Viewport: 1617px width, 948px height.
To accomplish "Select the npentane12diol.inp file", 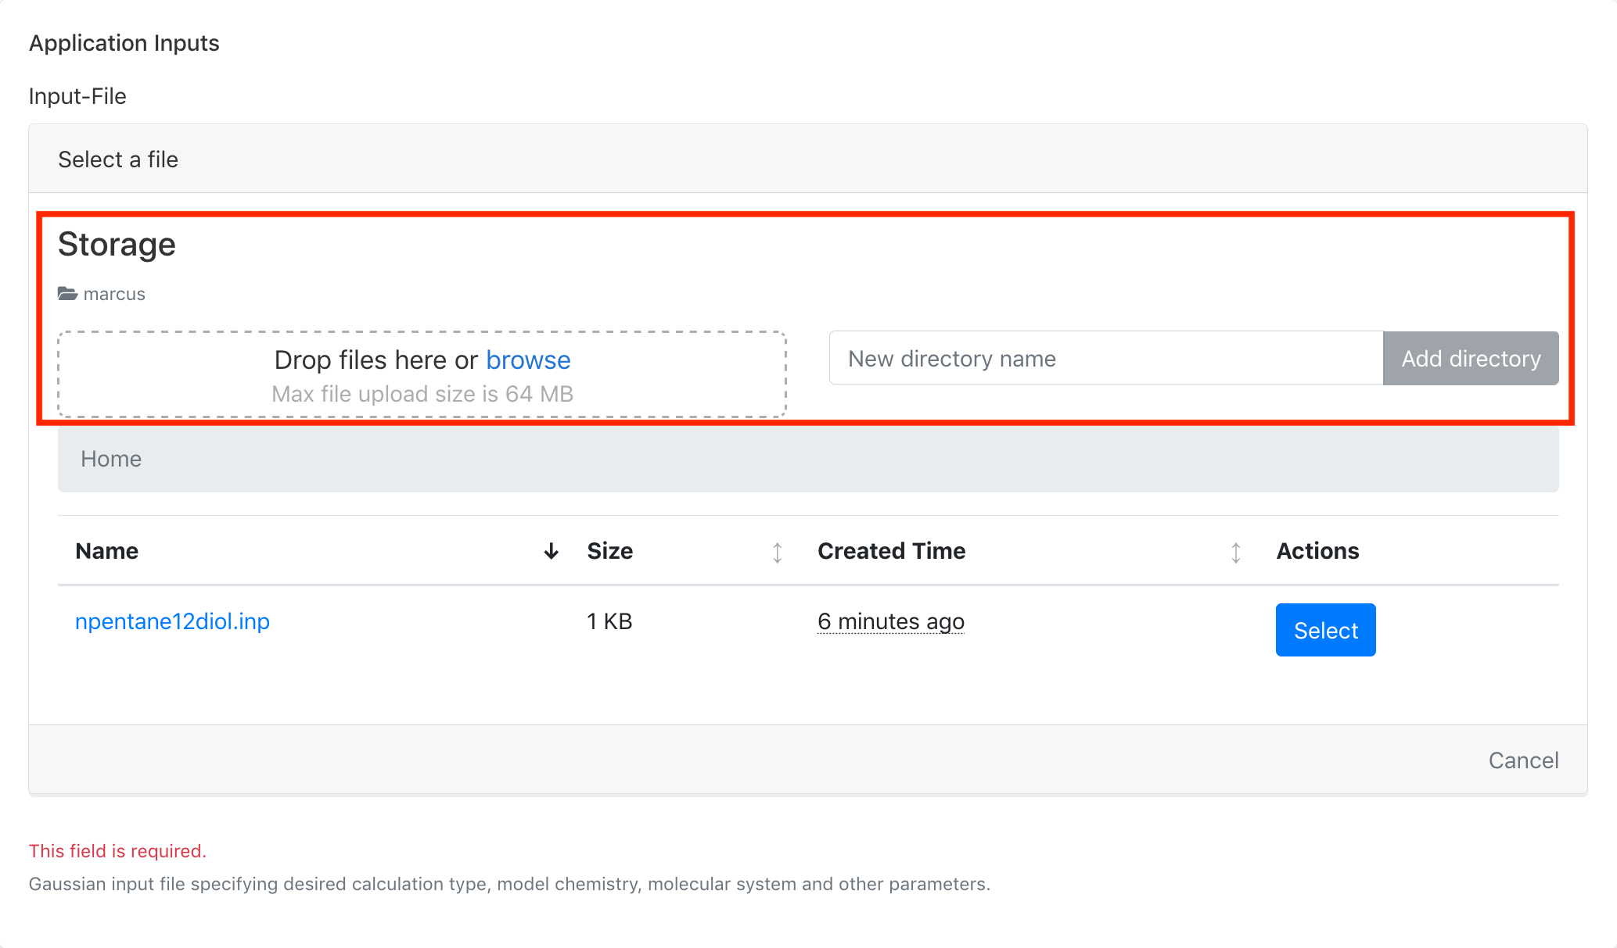I will pos(1325,630).
